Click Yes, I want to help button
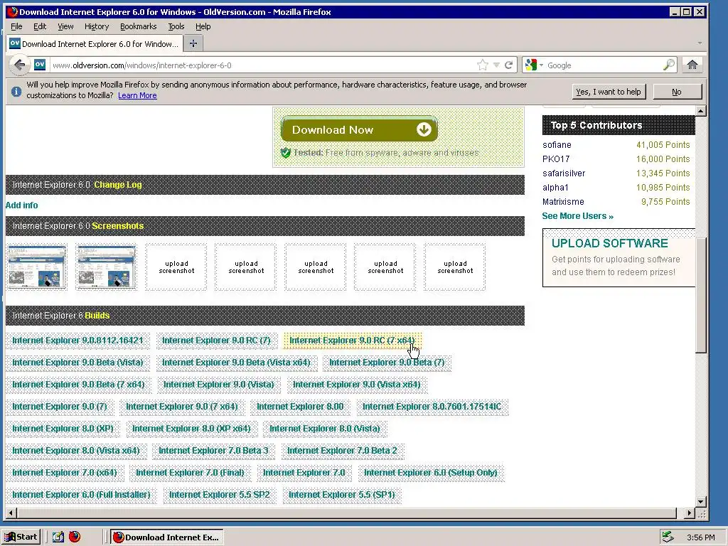The width and height of the screenshot is (728, 546). pos(609,92)
